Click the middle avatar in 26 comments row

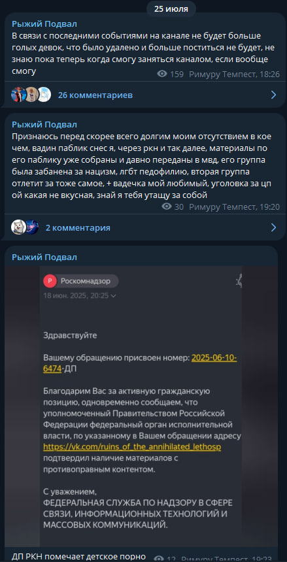pos(31,95)
